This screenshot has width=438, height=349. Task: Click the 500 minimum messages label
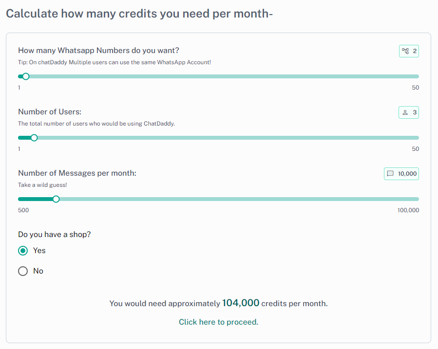23,210
